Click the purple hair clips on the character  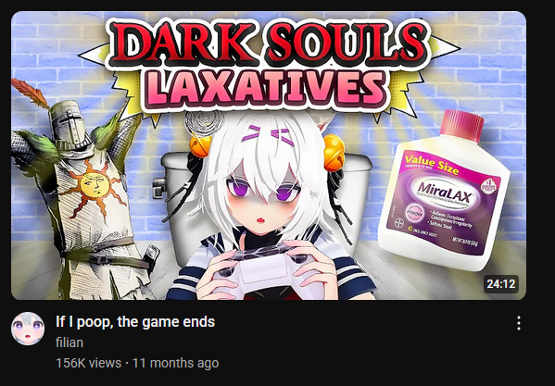pyautogui.click(x=269, y=135)
